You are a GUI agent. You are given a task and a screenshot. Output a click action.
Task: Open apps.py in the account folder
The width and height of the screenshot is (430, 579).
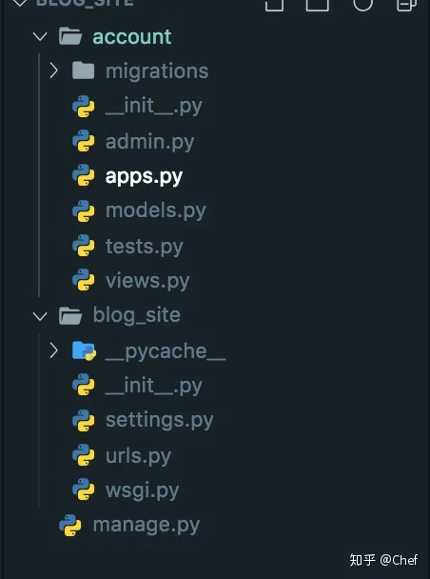(144, 176)
